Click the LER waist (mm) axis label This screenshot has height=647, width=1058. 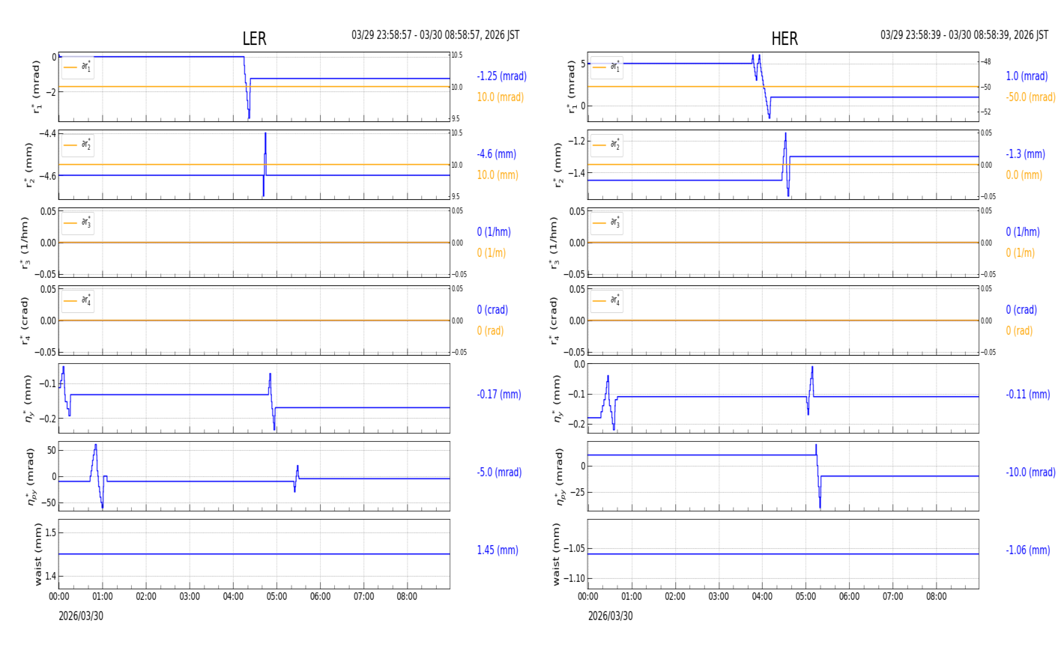[x=38, y=554]
